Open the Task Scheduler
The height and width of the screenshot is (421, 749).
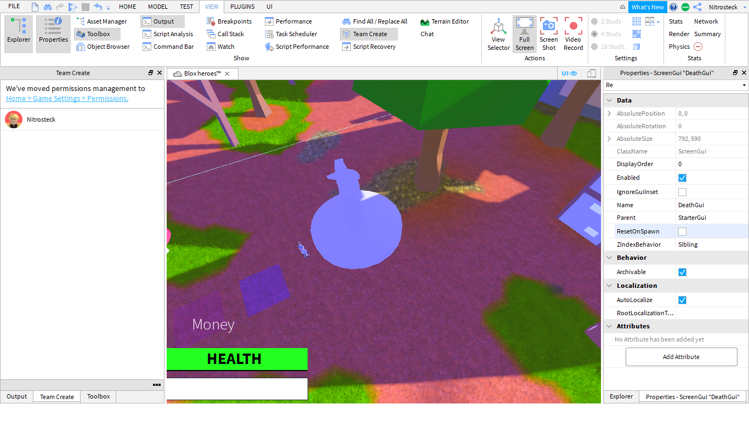point(291,34)
